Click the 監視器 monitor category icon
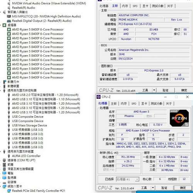The width and height of the screenshot is (193, 193). [x=4, y=178]
